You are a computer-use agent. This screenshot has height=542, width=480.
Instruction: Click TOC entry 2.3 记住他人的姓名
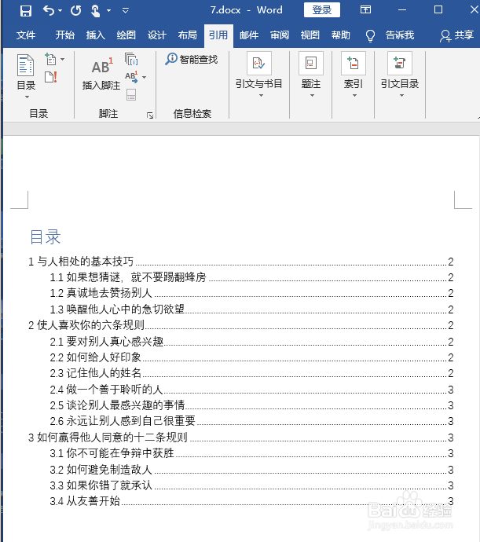(x=251, y=373)
